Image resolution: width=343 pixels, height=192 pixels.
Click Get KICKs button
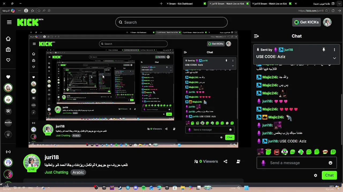point(306,22)
